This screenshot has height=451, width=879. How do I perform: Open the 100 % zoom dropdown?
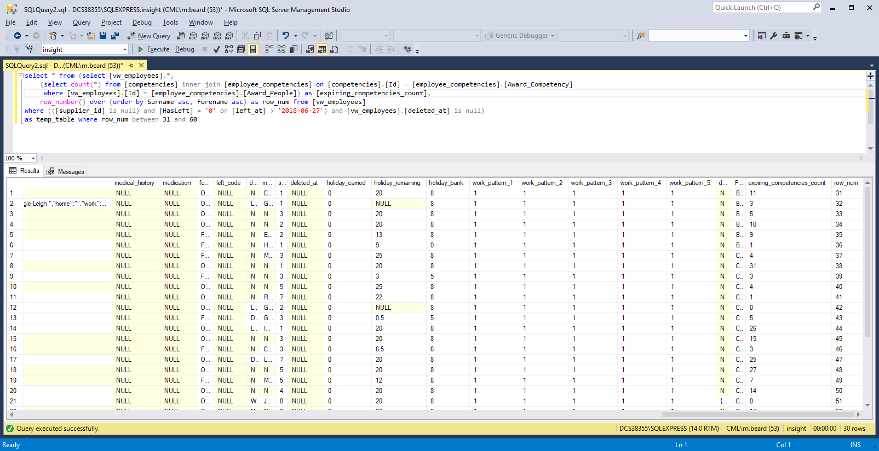point(33,158)
